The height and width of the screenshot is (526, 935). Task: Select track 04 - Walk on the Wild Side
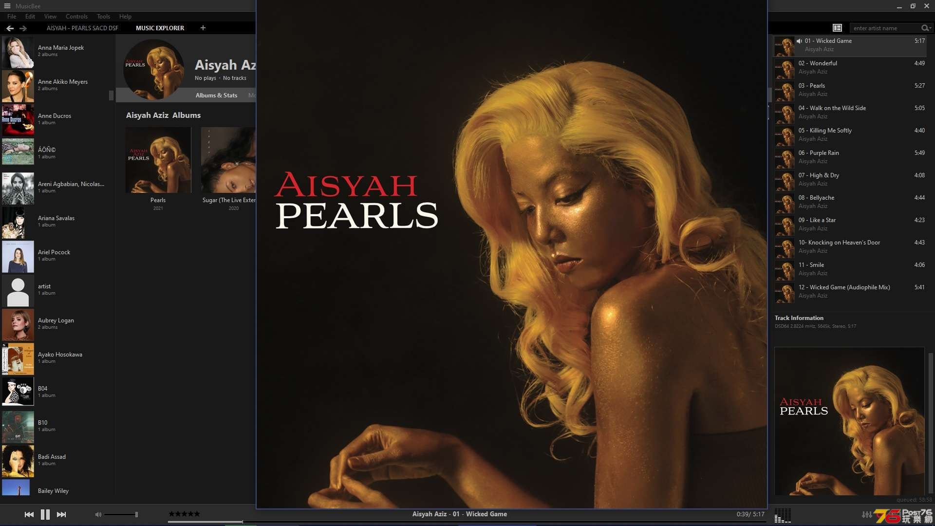click(x=850, y=113)
